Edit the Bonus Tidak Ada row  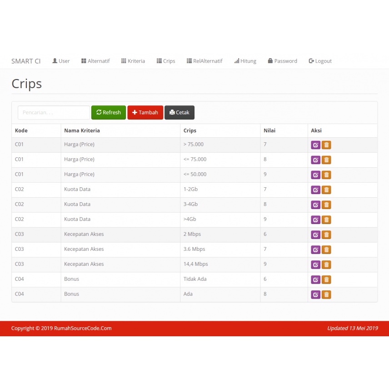pos(315,279)
